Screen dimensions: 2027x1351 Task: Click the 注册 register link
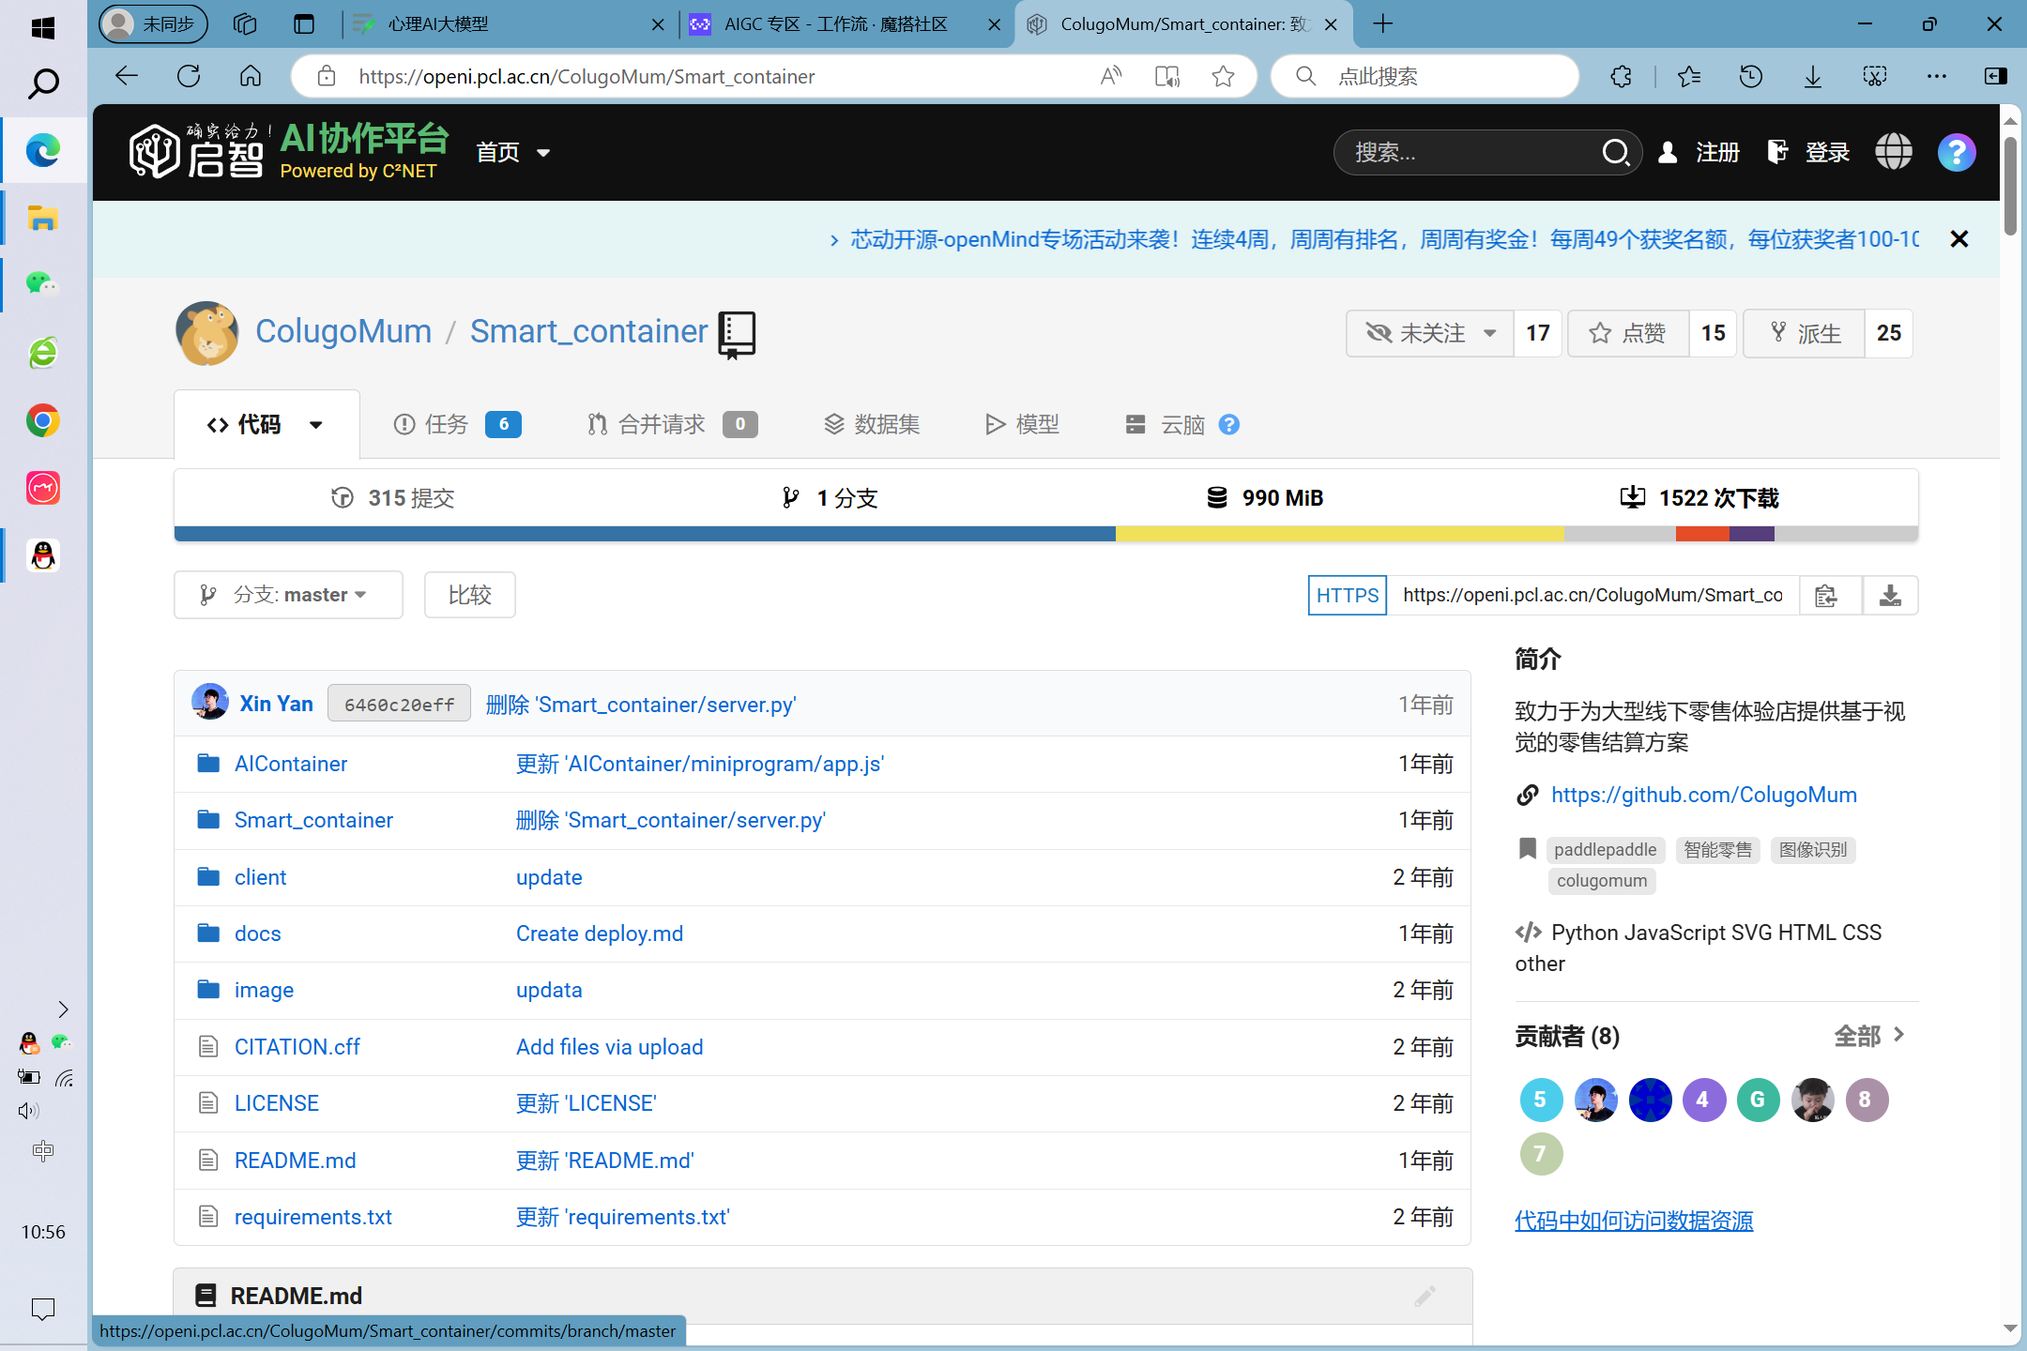[x=1699, y=152]
